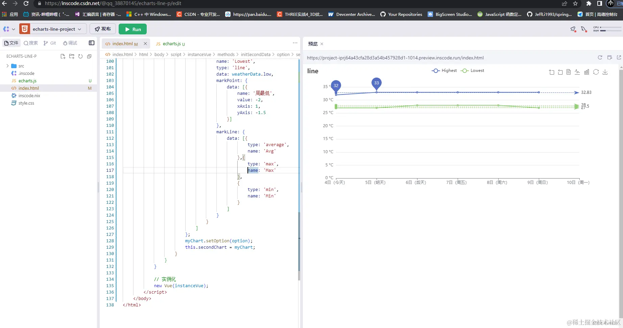Toggle Highest series in chart legend
This screenshot has width=623, height=328.
click(444, 71)
